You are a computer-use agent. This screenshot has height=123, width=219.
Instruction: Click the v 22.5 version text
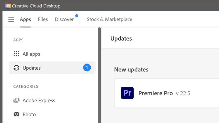tap(183, 93)
